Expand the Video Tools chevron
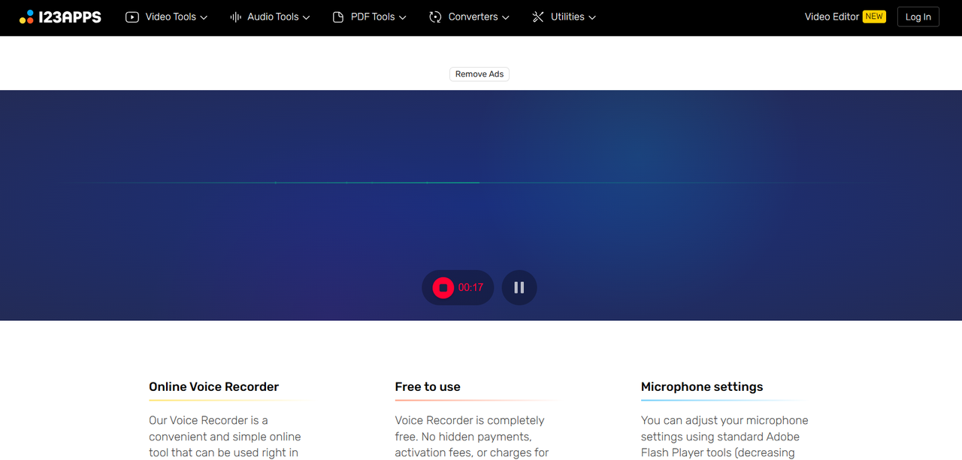Viewport: 962px width, 460px height. point(204,17)
